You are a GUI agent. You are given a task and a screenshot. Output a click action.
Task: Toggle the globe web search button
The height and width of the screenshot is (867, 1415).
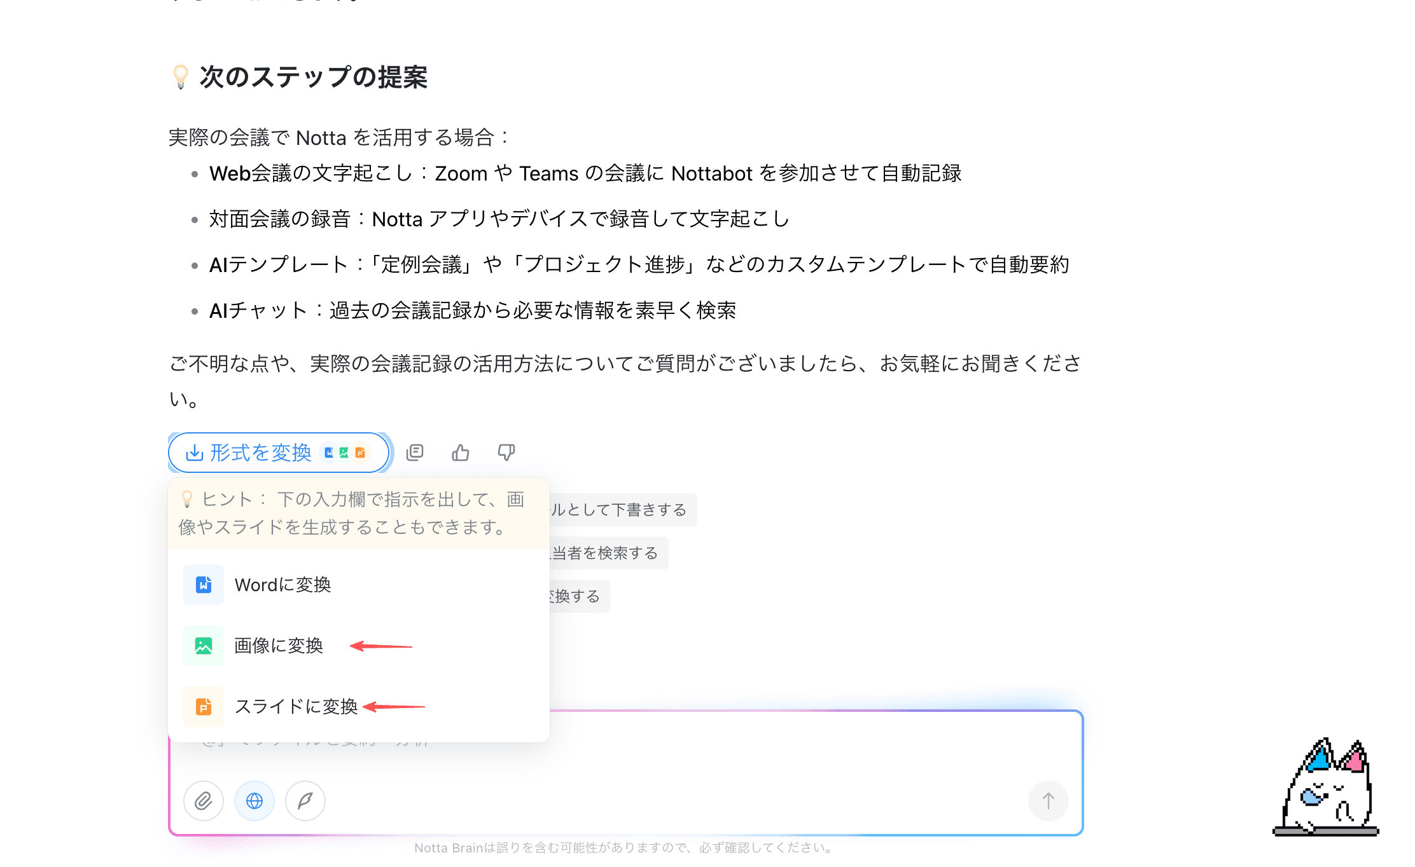[254, 801]
